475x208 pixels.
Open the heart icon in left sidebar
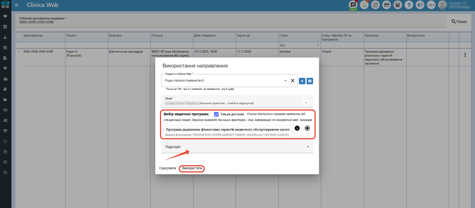pyautogui.click(x=5, y=16)
